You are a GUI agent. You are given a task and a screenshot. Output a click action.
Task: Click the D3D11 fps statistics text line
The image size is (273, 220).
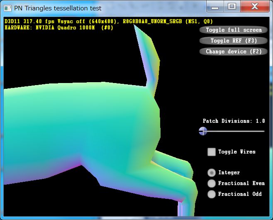(x=109, y=22)
